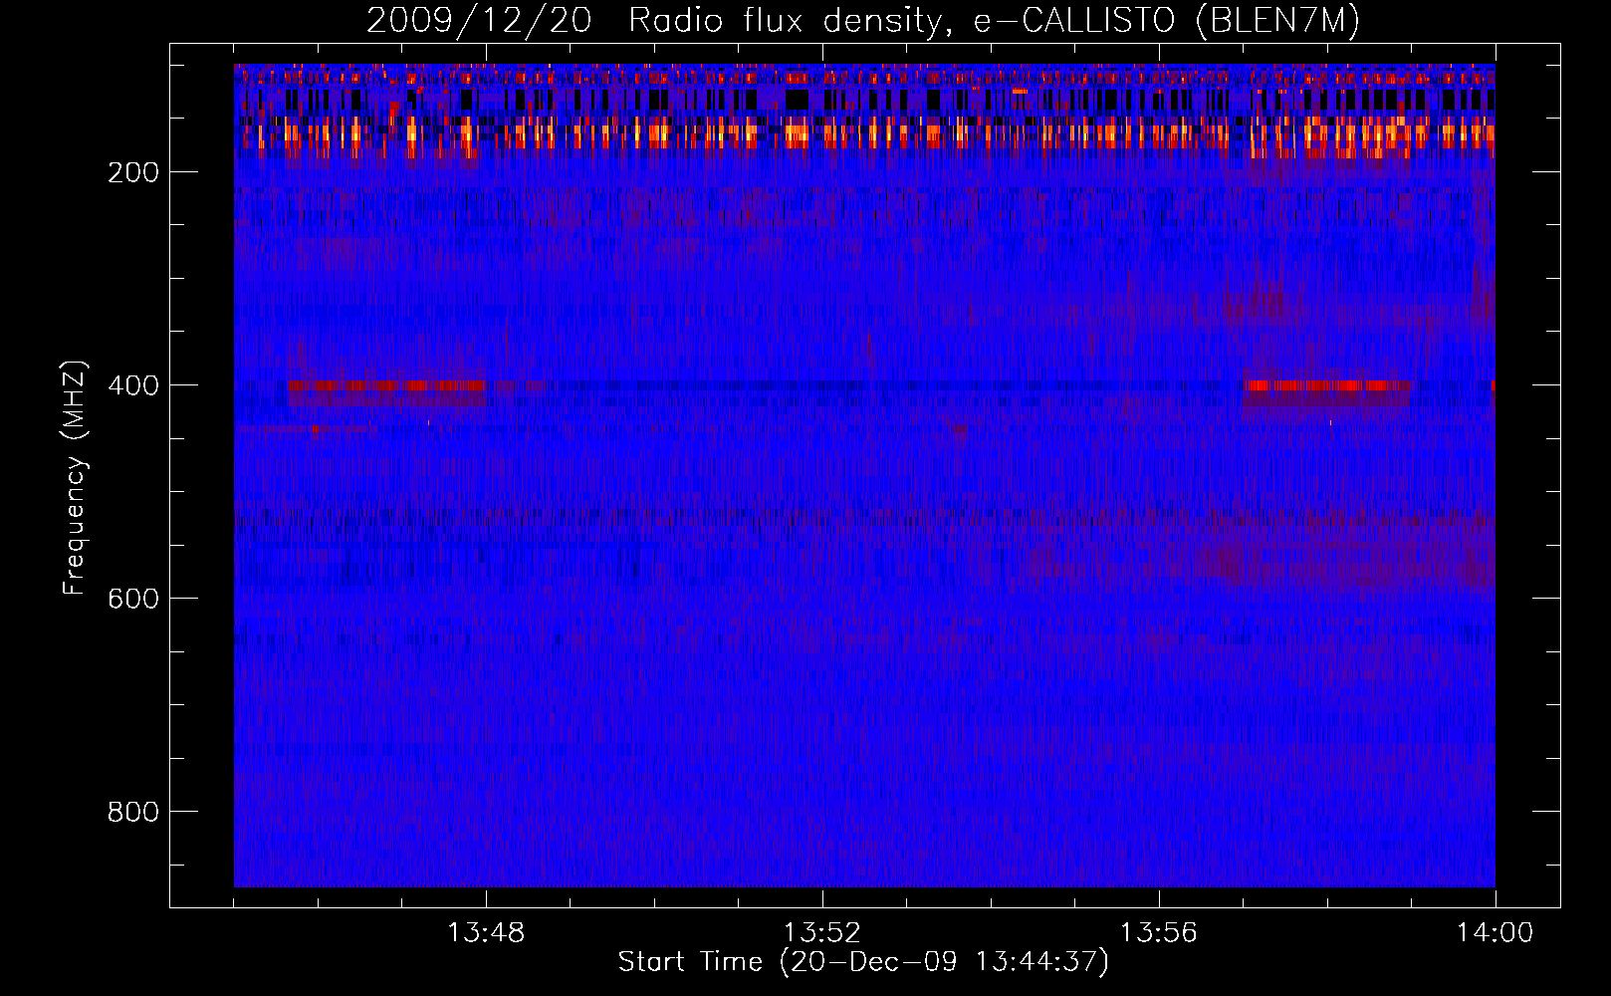Click the 600 frequency axis label

click(x=133, y=599)
